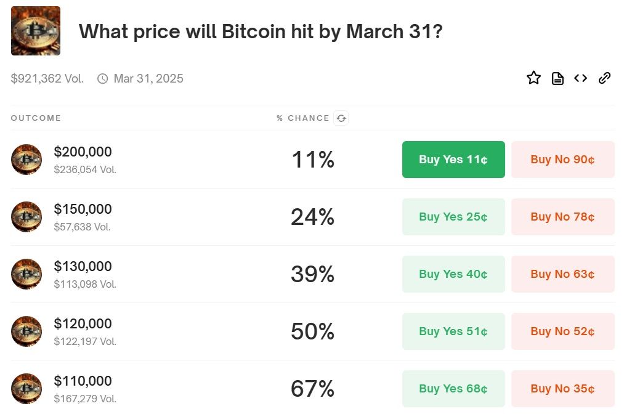The width and height of the screenshot is (624, 414).
Task: Click the Bitcoin icon in $110,000 row
Action: pos(26,389)
